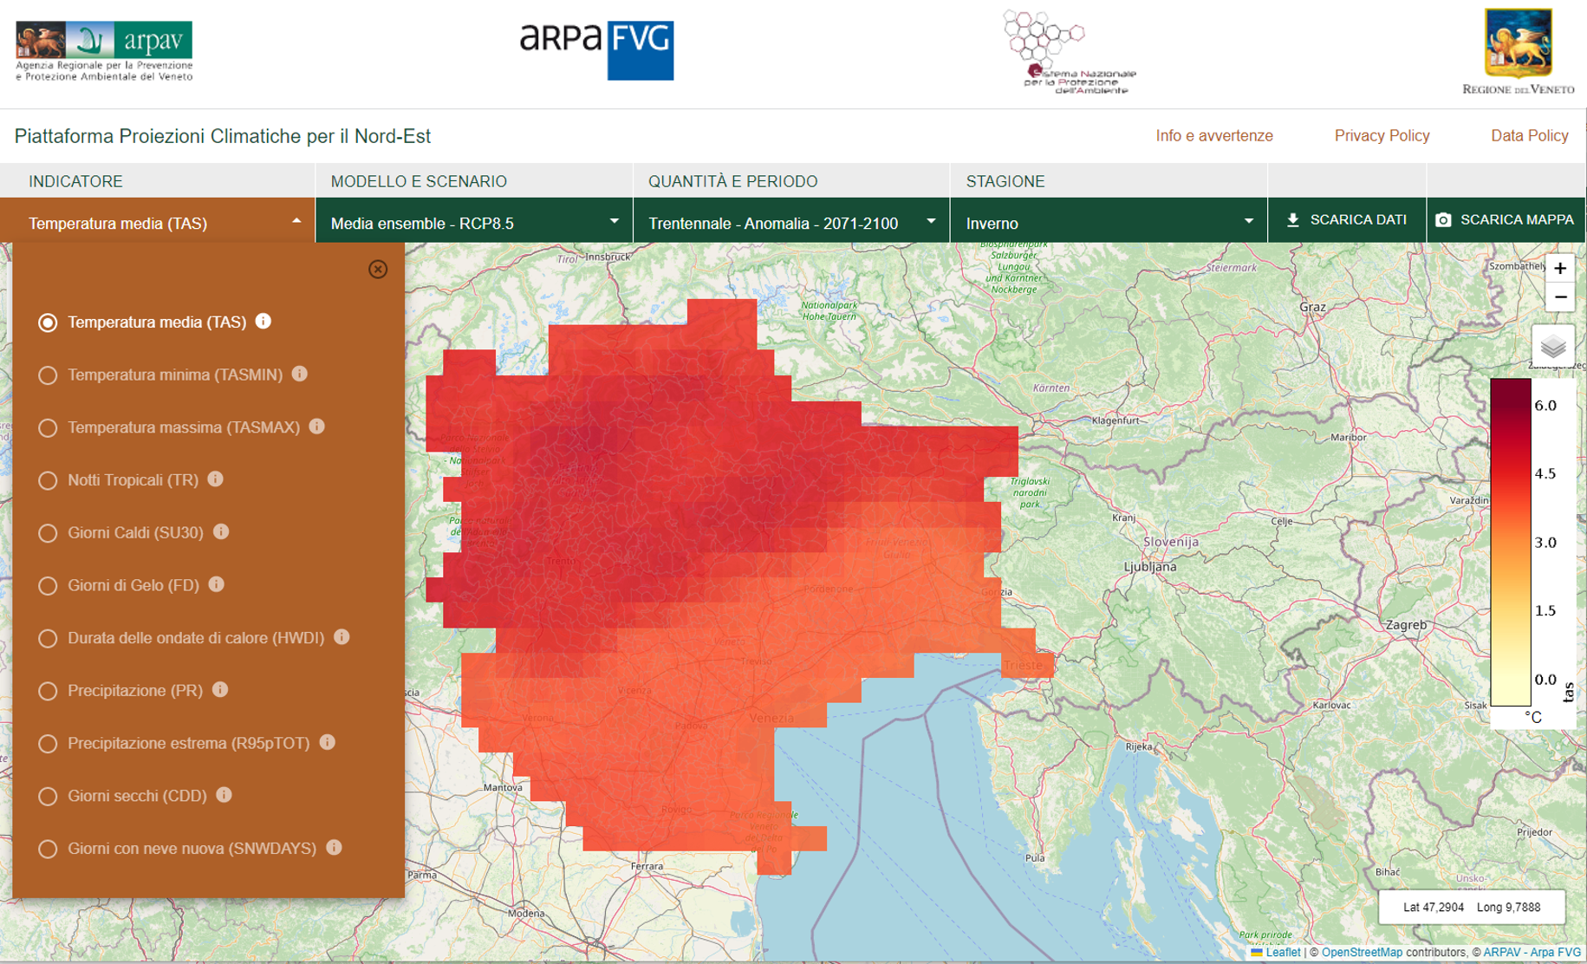Open info icon for Giorni secchi (CDD)
Screen dimensions: 1587x964
click(x=224, y=795)
